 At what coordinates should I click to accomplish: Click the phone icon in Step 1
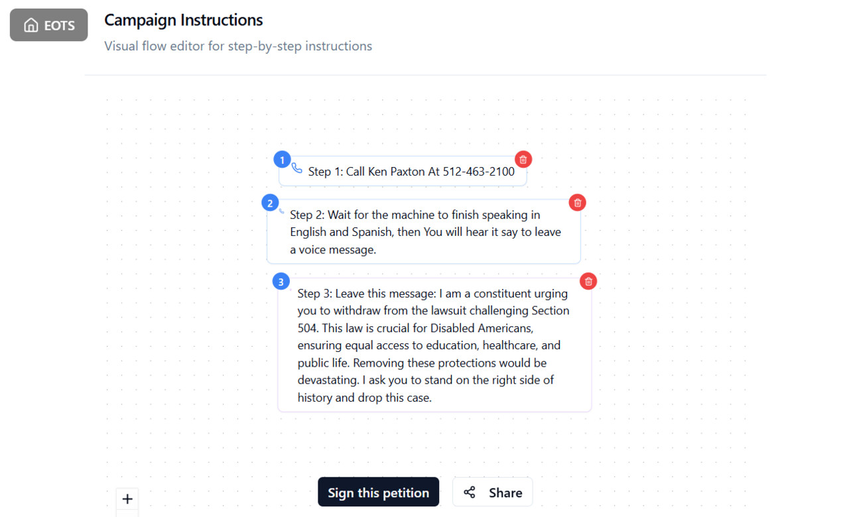[x=297, y=168]
